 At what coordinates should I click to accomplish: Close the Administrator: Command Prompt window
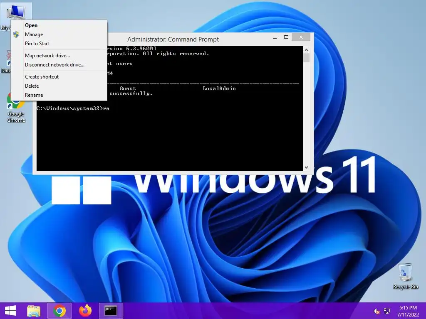tap(301, 37)
